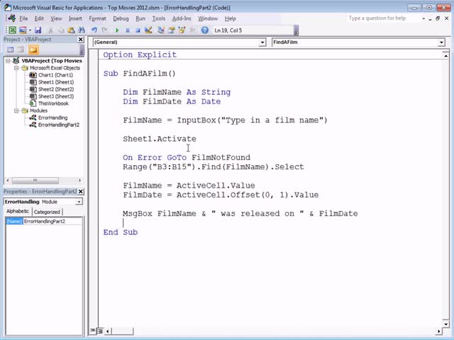Open the Debug menu
Viewport: 454px width, 340px height.
point(121,18)
